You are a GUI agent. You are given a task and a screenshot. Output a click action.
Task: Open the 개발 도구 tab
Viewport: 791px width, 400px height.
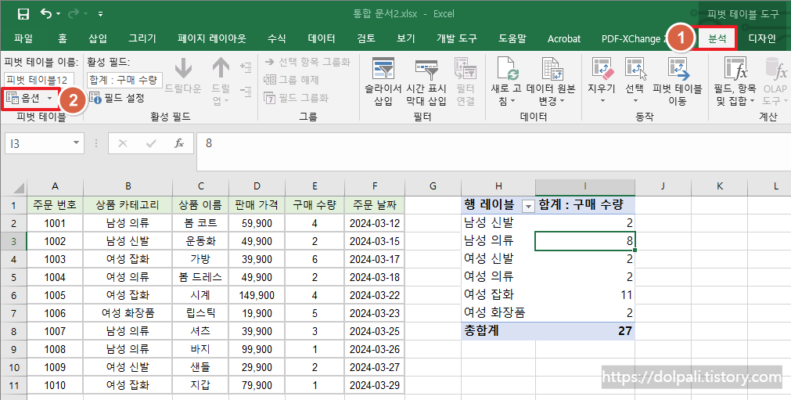457,38
